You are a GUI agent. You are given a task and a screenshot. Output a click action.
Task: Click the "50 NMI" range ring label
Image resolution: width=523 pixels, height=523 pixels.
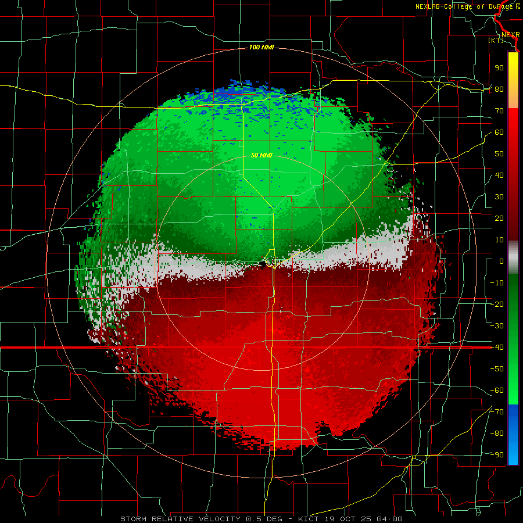[x=261, y=155]
